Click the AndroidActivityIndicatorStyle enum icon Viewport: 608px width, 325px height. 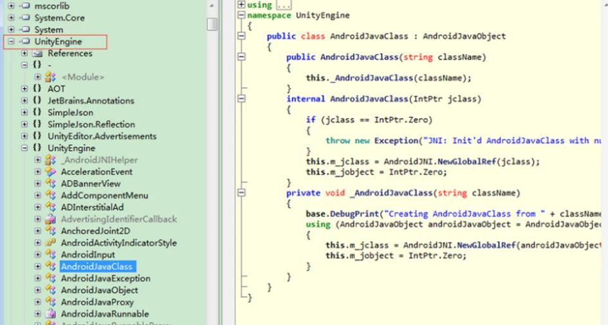(50, 243)
